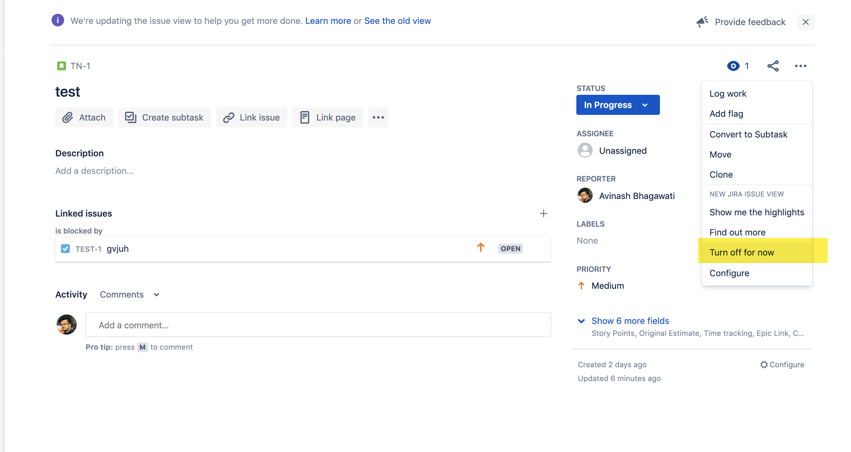Click the watchers eye icon showing 1

tap(733, 66)
